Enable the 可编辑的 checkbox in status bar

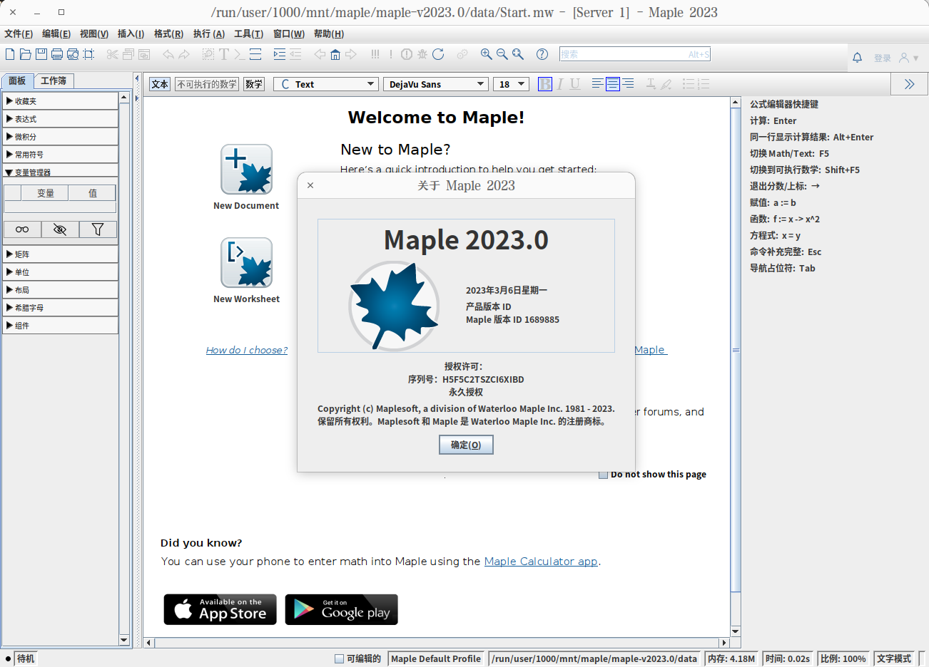click(340, 658)
